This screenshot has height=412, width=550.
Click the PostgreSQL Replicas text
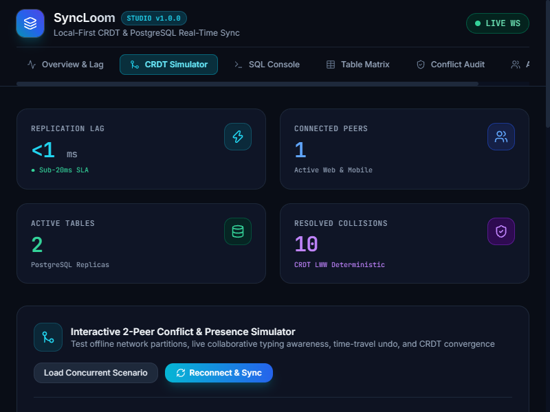point(70,264)
